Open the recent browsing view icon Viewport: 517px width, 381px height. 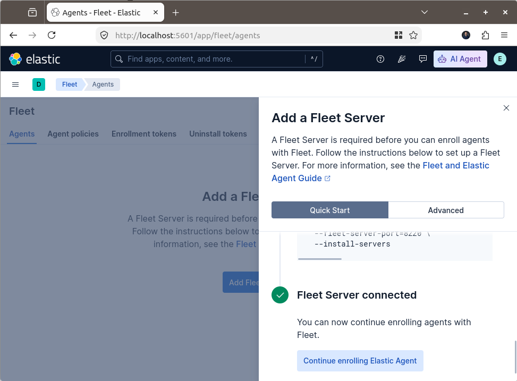(x=32, y=13)
